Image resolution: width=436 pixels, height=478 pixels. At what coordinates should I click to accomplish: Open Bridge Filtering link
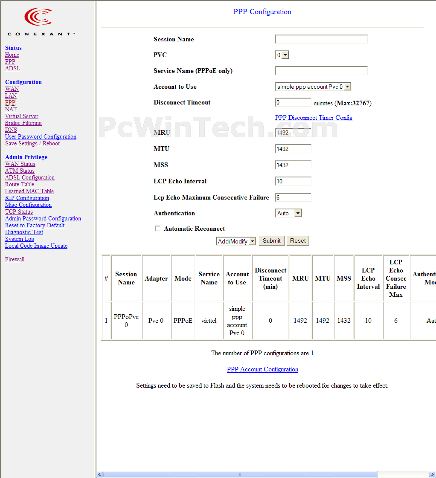(x=23, y=123)
